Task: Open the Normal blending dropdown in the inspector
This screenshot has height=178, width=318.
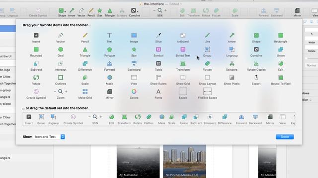Action: tap(312, 65)
